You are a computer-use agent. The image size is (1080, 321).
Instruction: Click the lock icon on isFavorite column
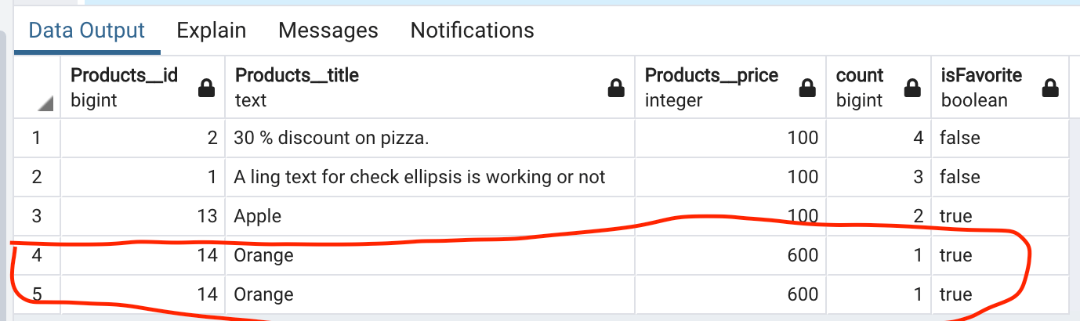(x=1050, y=88)
